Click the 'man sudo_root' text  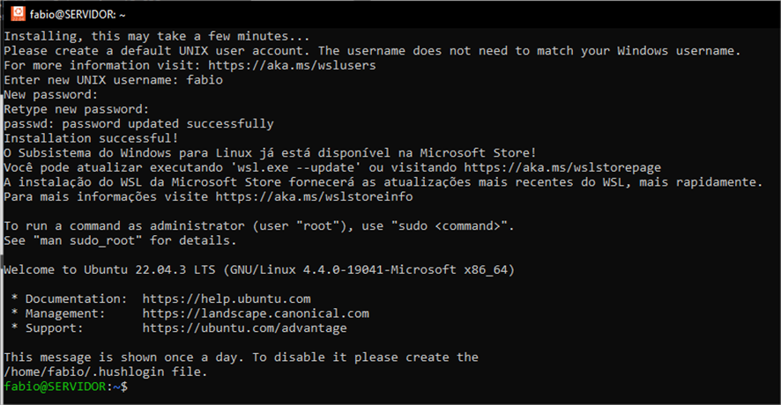point(87,241)
